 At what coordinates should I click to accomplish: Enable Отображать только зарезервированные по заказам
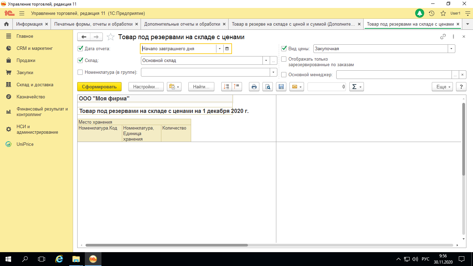[284, 59]
